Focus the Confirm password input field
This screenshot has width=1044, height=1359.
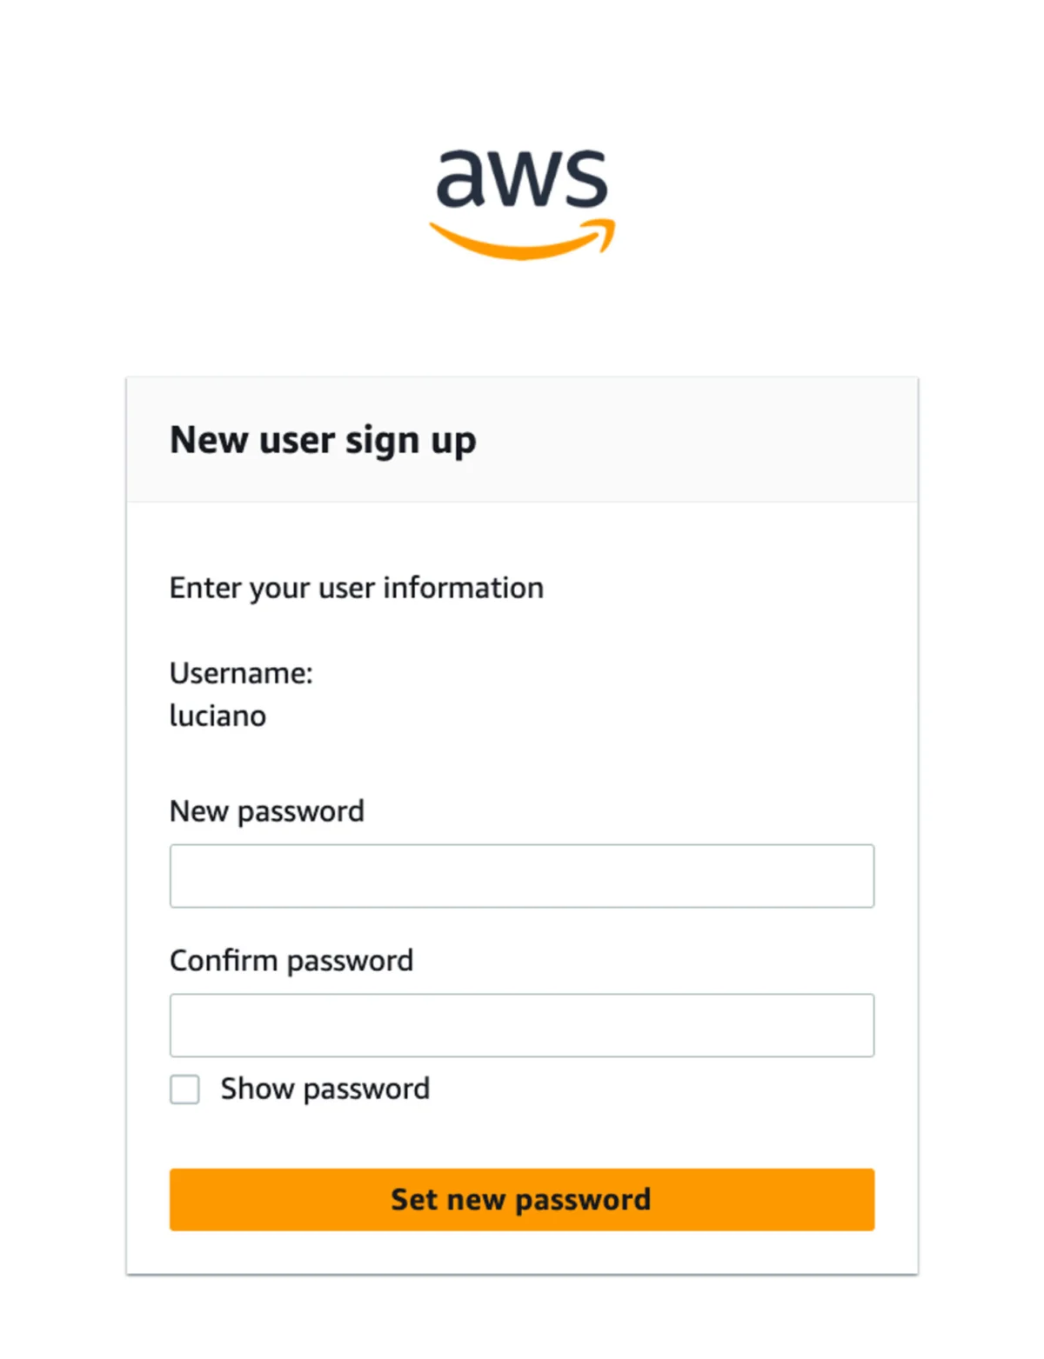point(522,1025)
